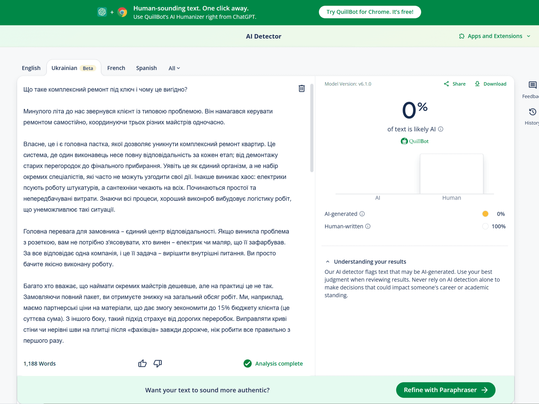Give a thumbs down rating
This screenshot has height=404, width=539.
[x=157, y=363]
